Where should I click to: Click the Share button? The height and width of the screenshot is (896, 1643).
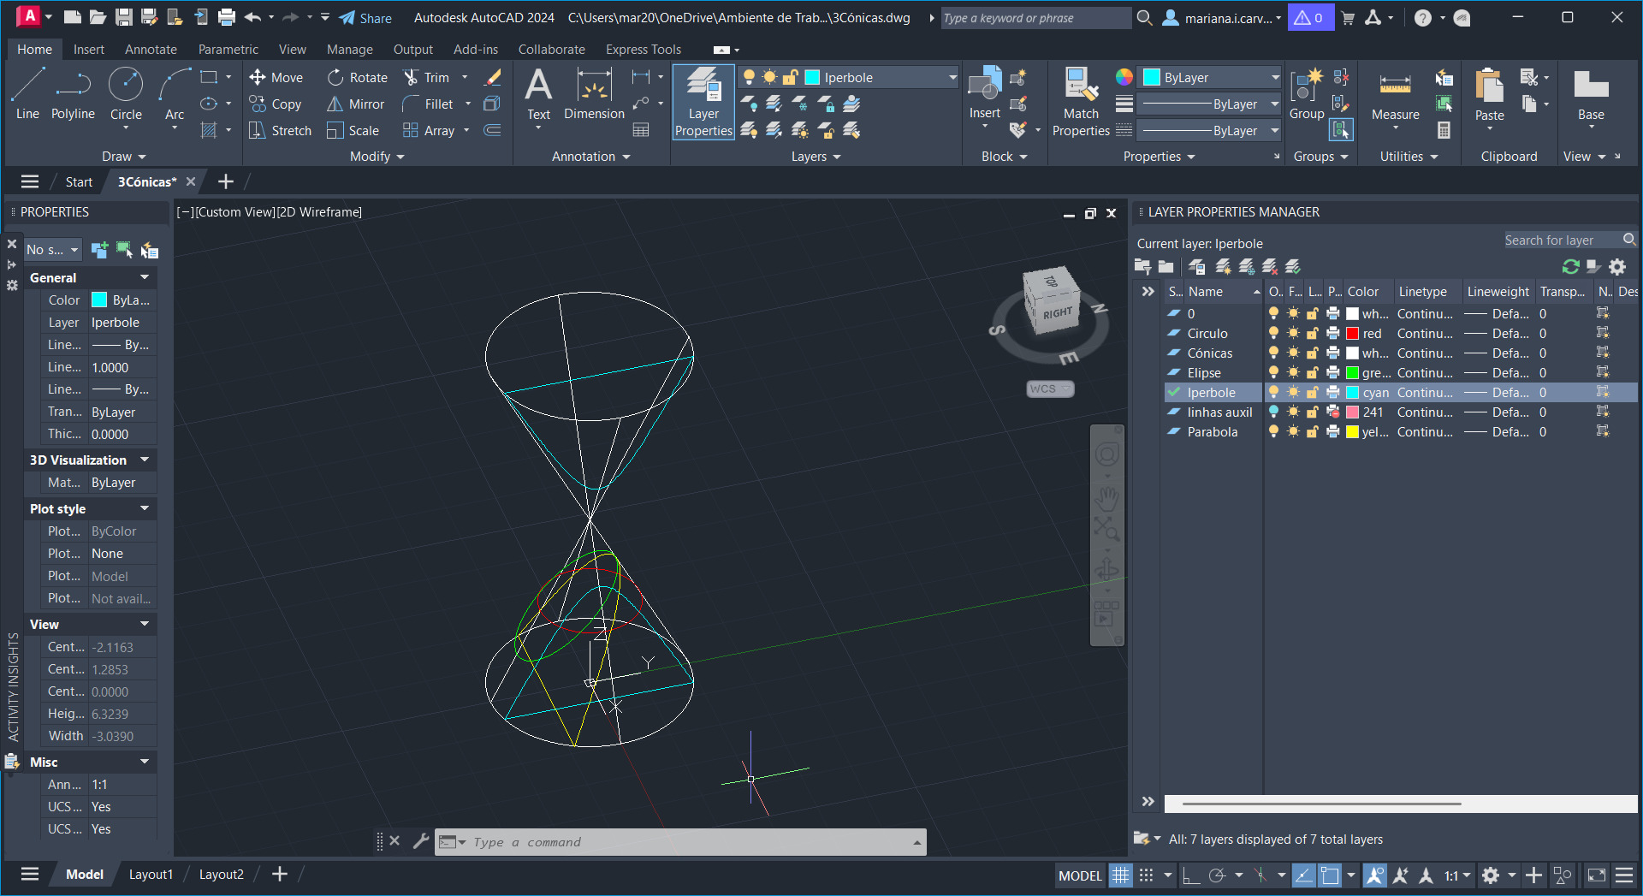tap(365, 18)
